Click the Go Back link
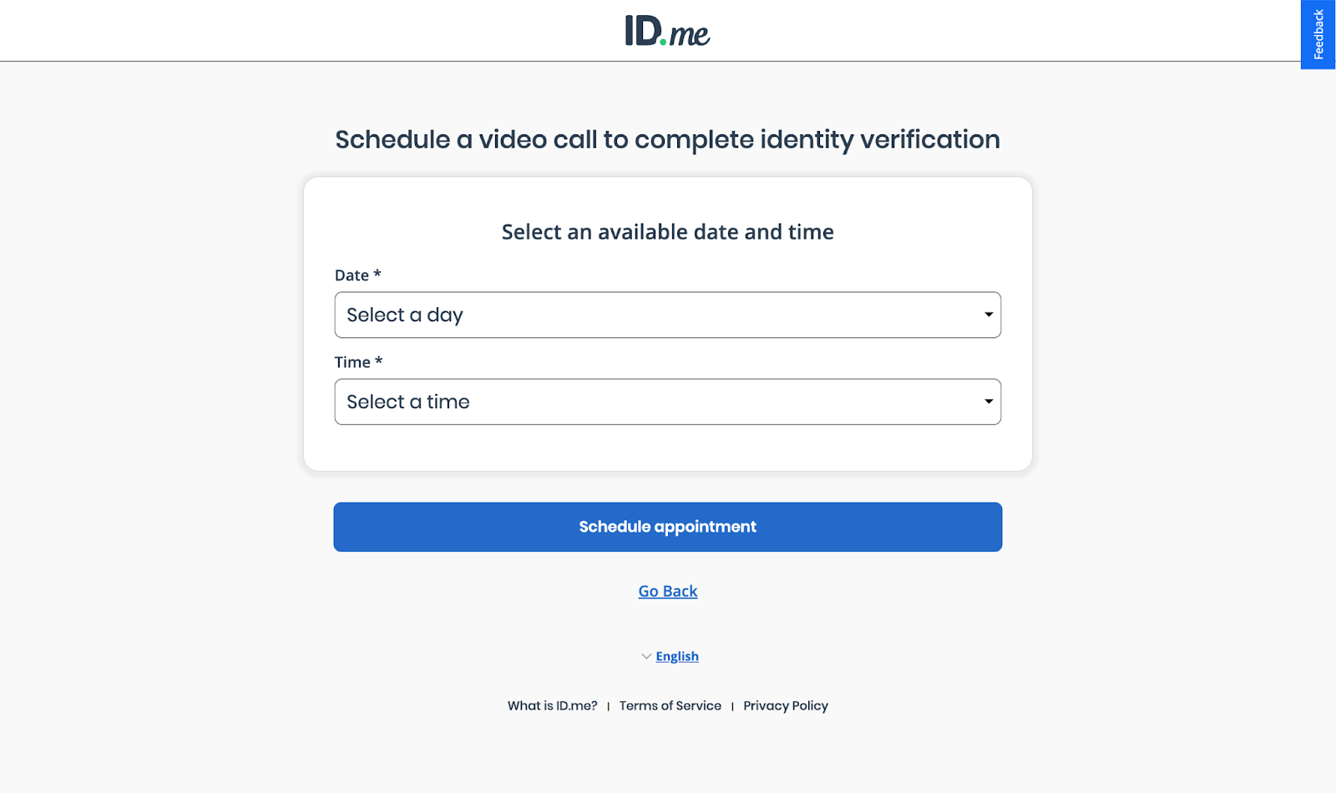 667,591
